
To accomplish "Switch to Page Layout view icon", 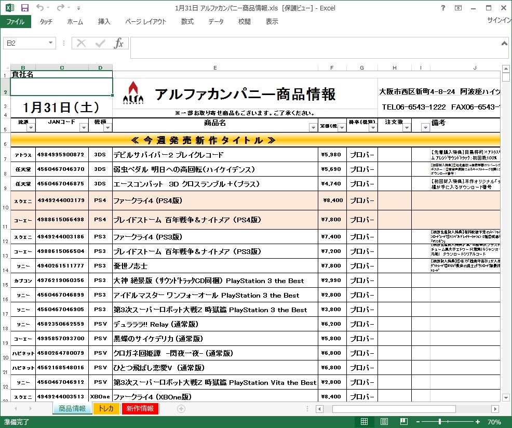I will click(x=384, y=421).
